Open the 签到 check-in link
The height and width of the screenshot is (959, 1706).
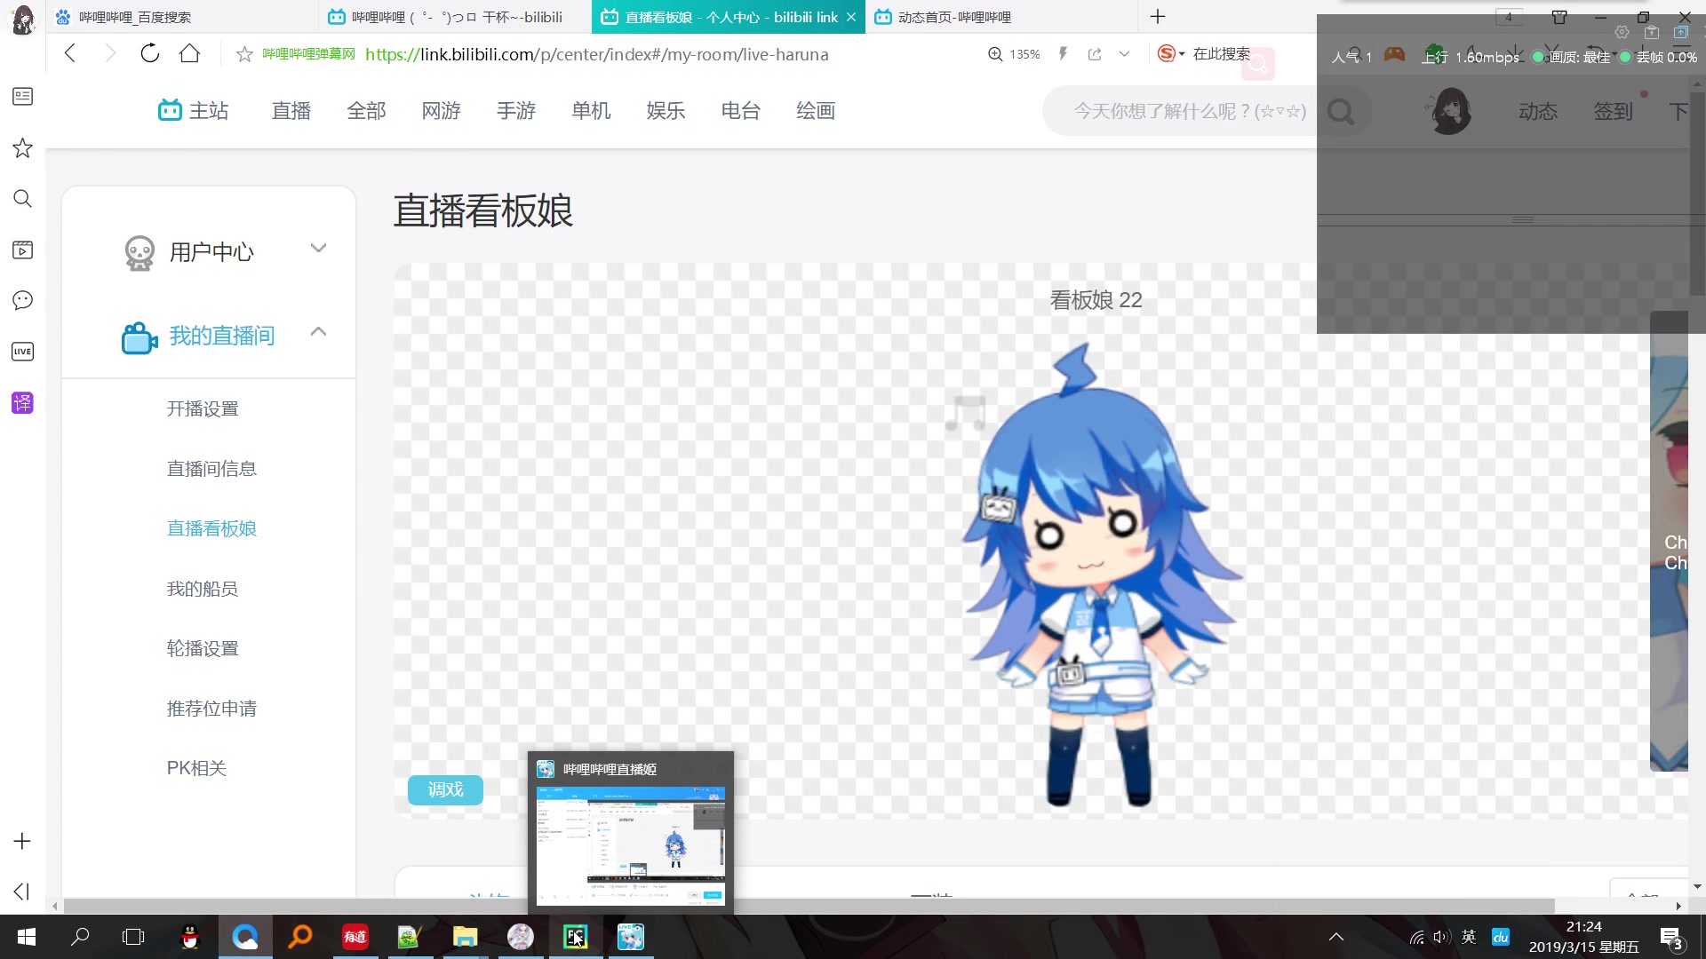pyautogui.click(x=1613, y=112)
